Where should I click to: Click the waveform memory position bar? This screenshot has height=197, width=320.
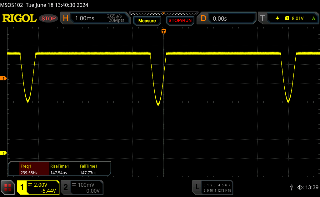[x=164, y=14]
